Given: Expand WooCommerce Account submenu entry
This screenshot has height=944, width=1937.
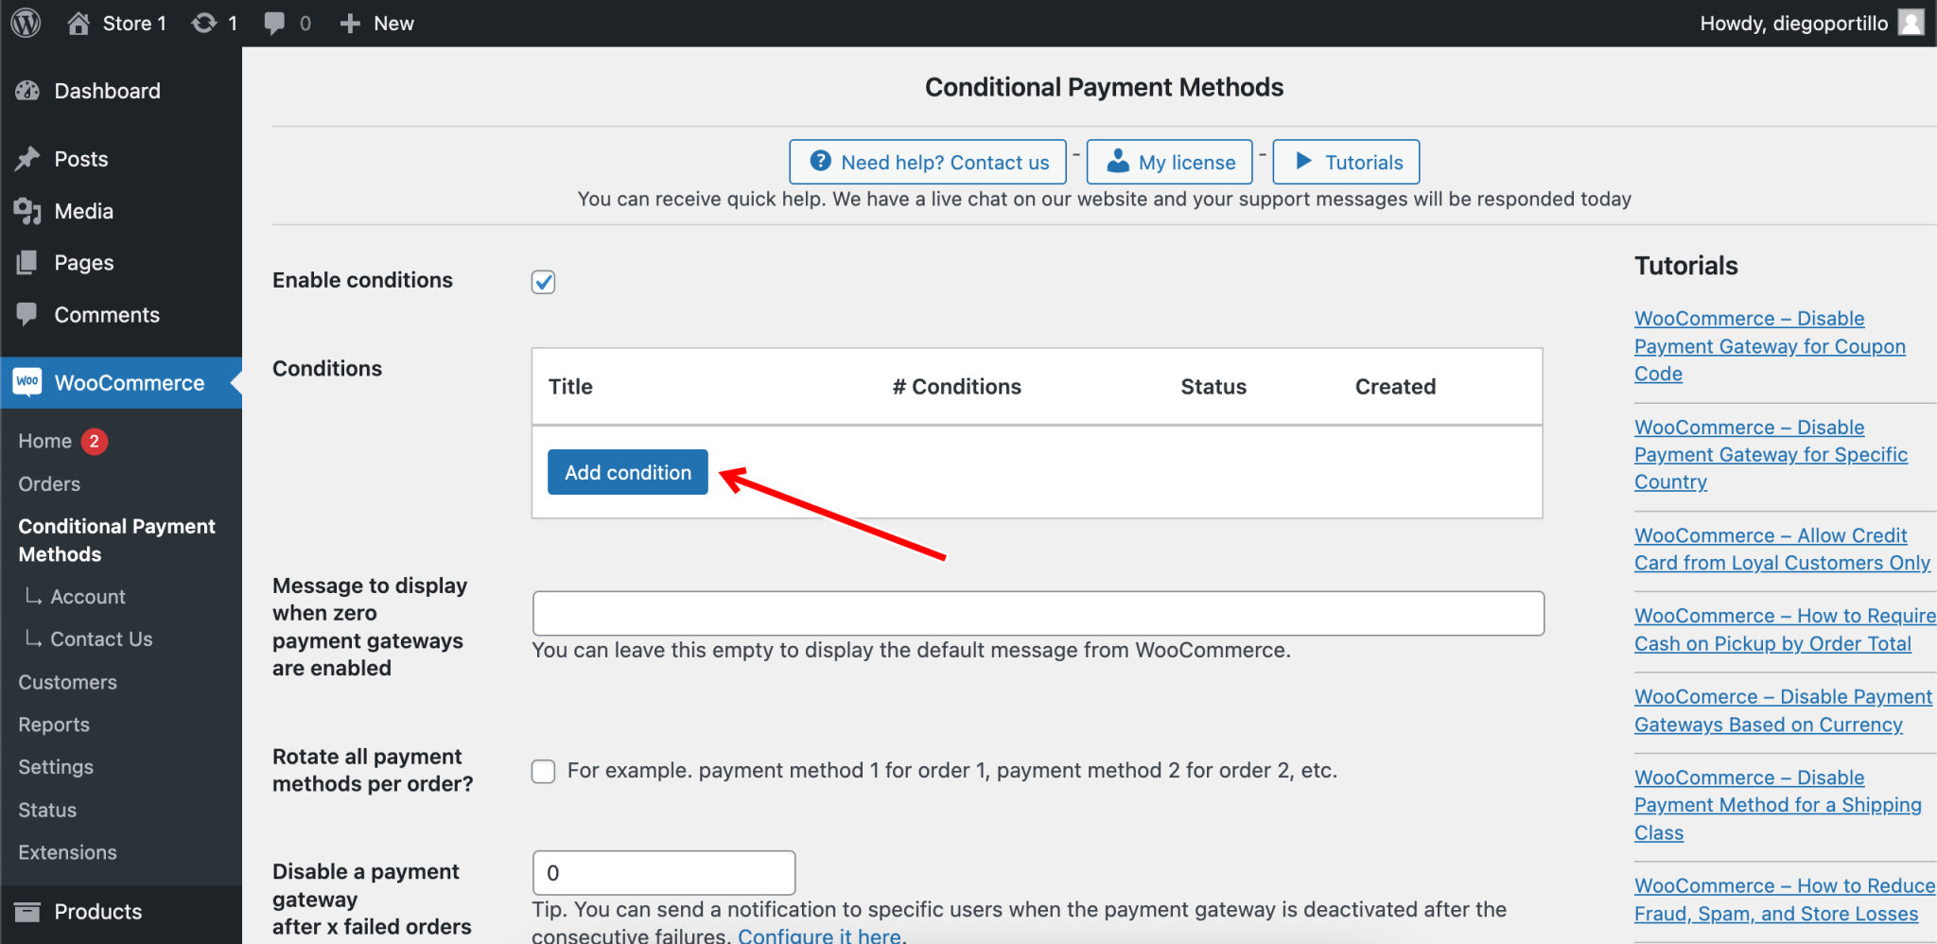Looking at the screenshot, I should [x=88, y=596].
